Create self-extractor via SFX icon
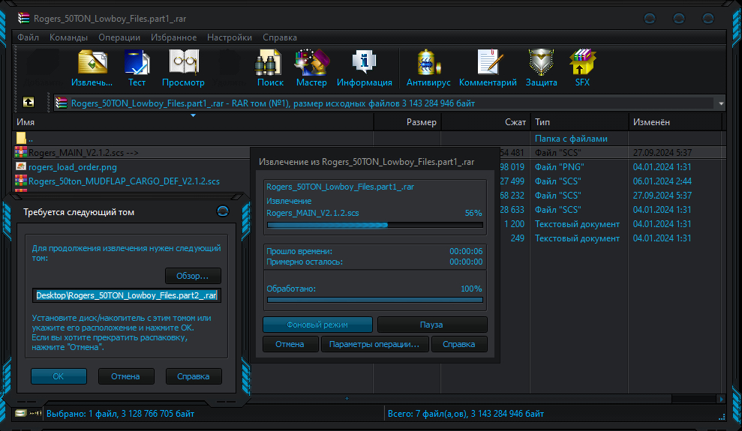Viewport: 742px width, 431px height. tap(582, 62)
